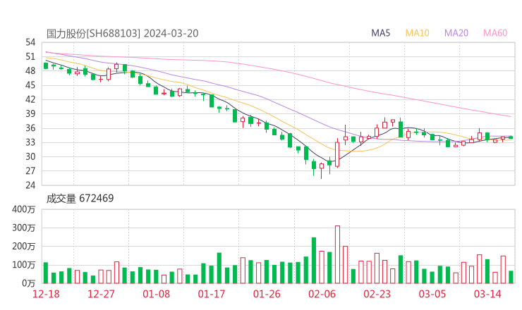Click the first green volume bar at 12-18

point(46,273)
